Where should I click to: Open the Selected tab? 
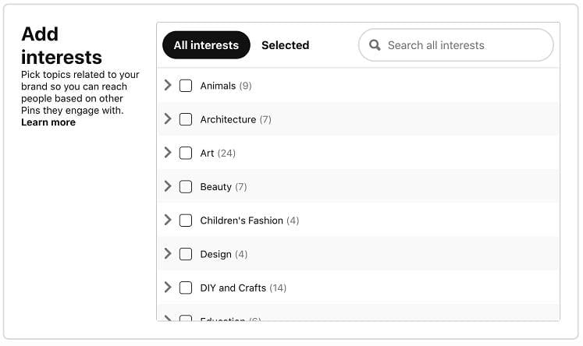pos(285,45)
